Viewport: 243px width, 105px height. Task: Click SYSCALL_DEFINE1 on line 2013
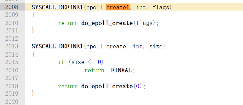click(x=57, y=46)
